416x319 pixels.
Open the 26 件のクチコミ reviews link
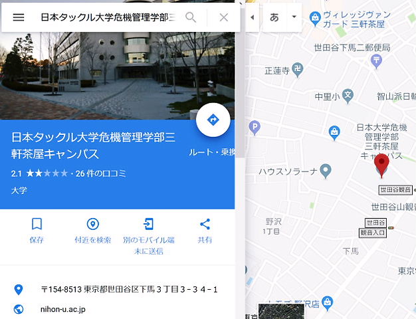tap(101, 173)
